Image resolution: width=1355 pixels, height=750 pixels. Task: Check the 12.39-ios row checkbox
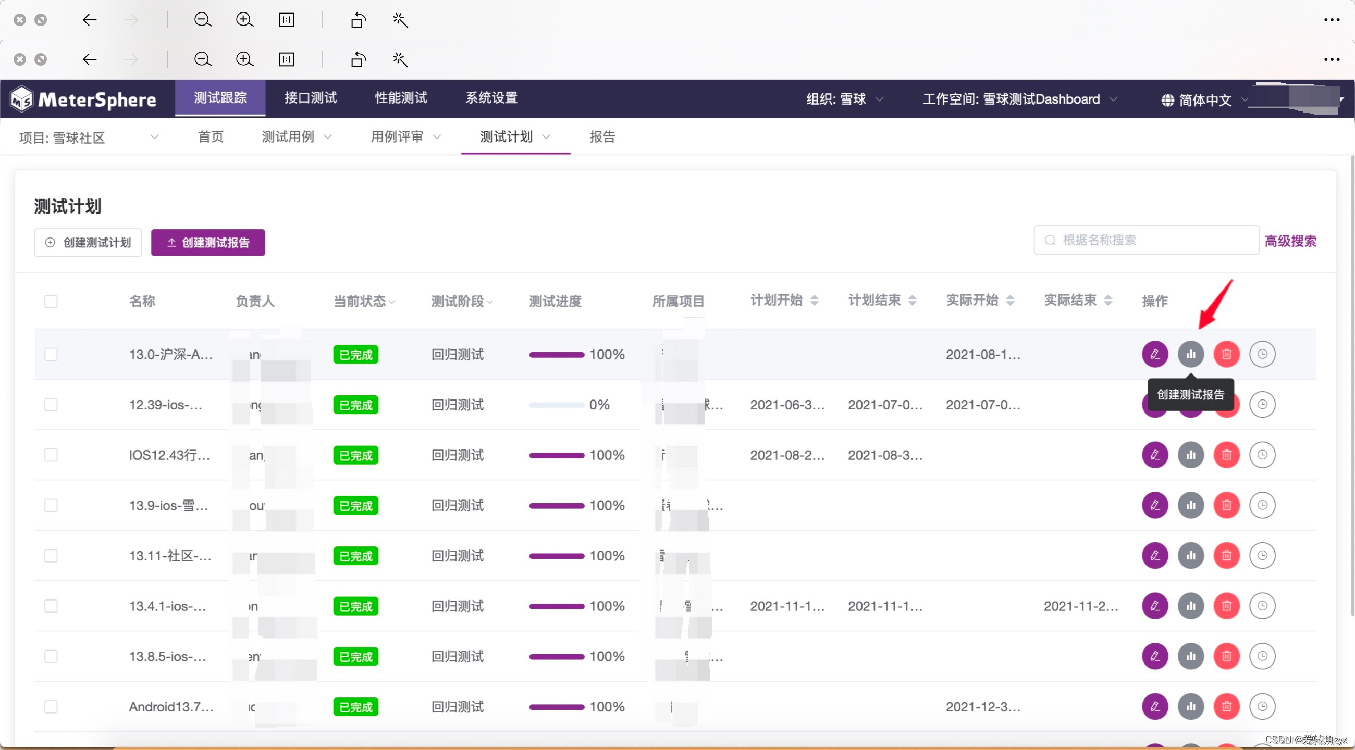point(51,405)
